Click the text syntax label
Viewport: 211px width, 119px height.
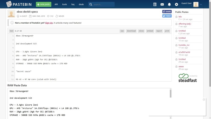click(11, 31)
